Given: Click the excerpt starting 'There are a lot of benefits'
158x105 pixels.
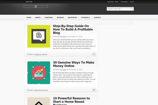Looking at the screenshot, I should 74,44.
